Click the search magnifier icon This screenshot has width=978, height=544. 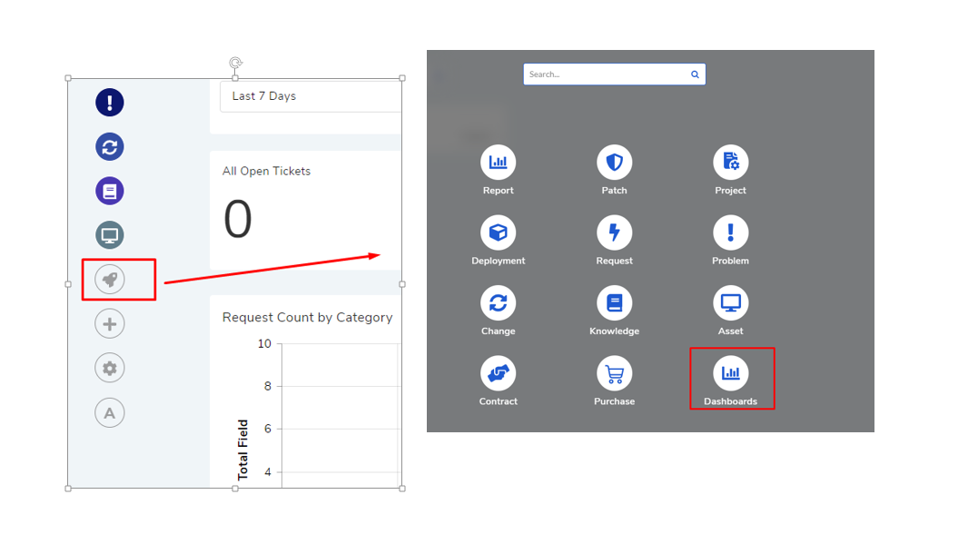coord(695,74)
